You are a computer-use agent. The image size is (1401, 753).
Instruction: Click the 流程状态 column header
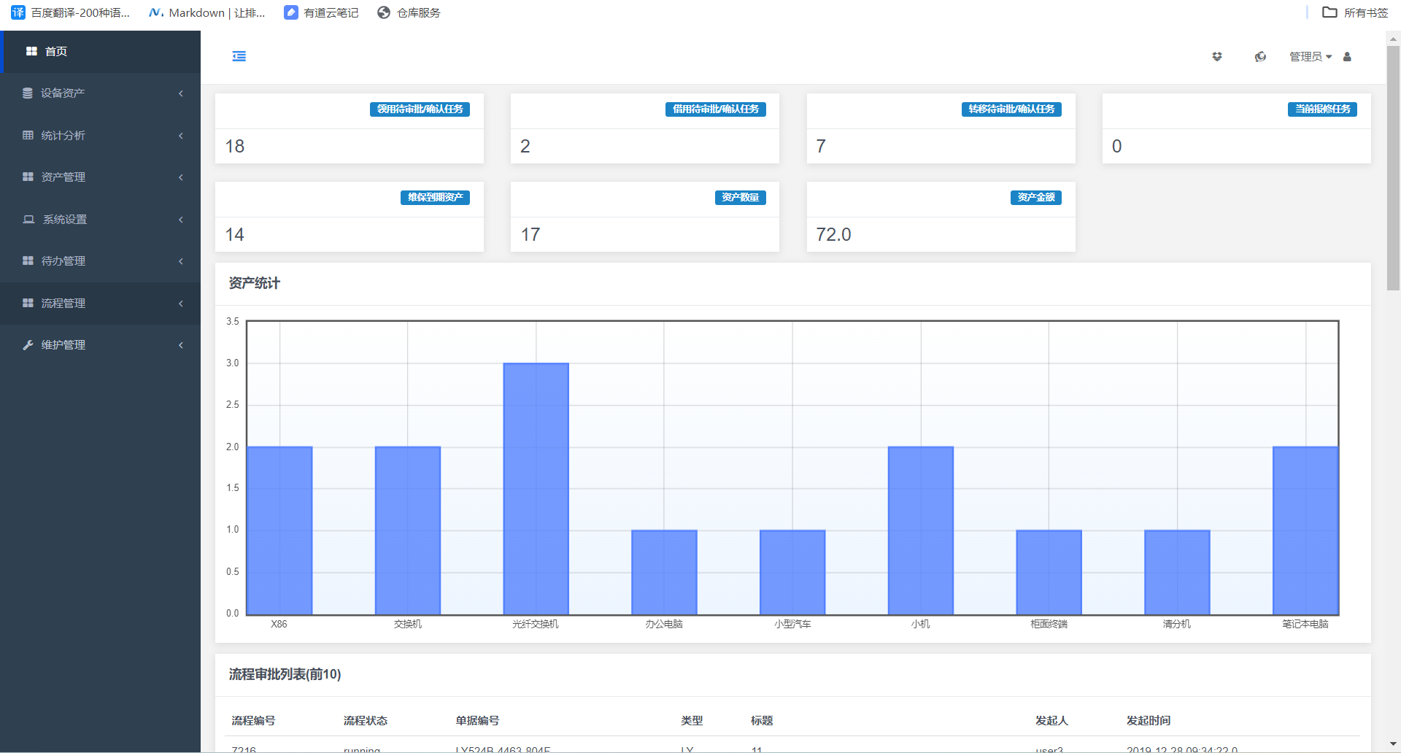[x=366, y=720]
